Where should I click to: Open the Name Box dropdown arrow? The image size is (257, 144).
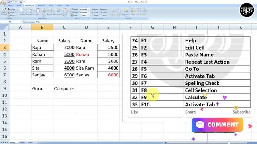coord(21,22)
